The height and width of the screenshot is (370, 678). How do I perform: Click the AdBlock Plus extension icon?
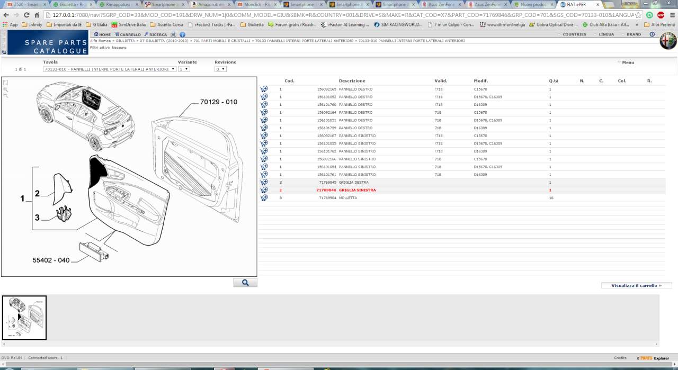(x=661, y=15)
